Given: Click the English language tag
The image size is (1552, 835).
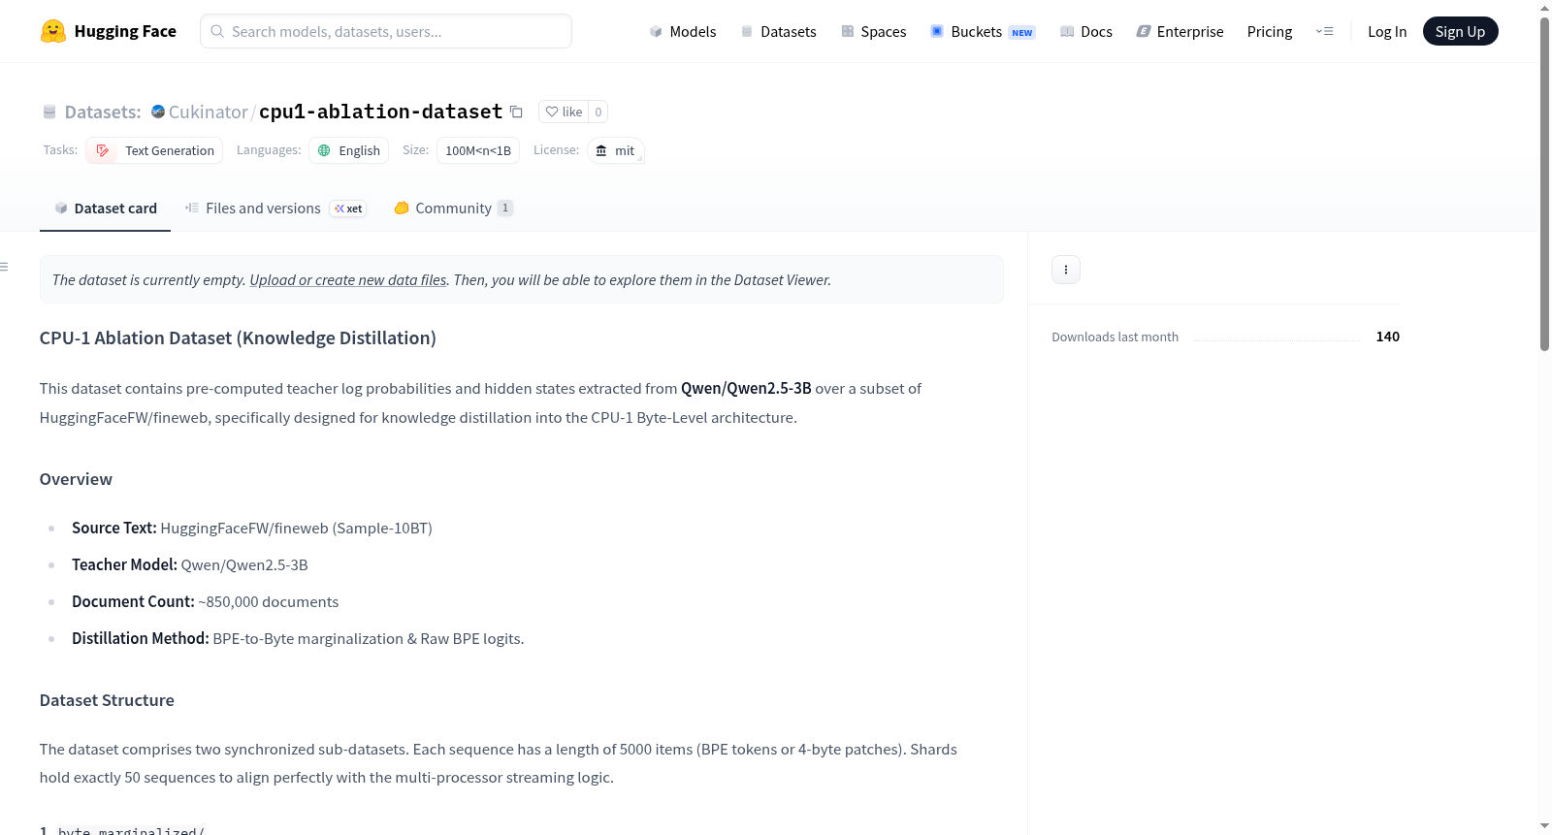Looking at the screenshot, I should pos(349,150).
